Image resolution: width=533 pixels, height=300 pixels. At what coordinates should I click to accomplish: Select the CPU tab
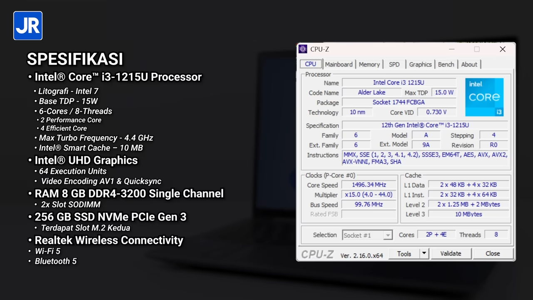pyautogui.click(x=311, y=64)
